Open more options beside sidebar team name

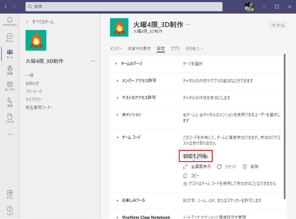pos(93,61)
